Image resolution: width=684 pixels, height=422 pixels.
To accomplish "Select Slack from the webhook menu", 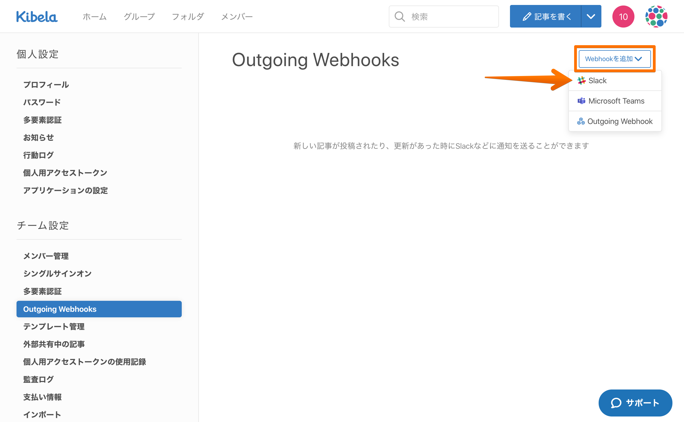I will tap(597, 81).
